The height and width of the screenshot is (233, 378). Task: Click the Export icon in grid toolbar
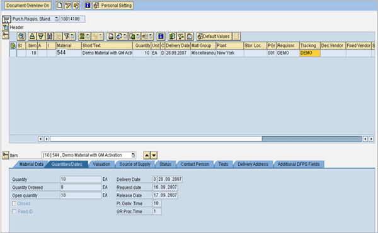pos(132,36)
